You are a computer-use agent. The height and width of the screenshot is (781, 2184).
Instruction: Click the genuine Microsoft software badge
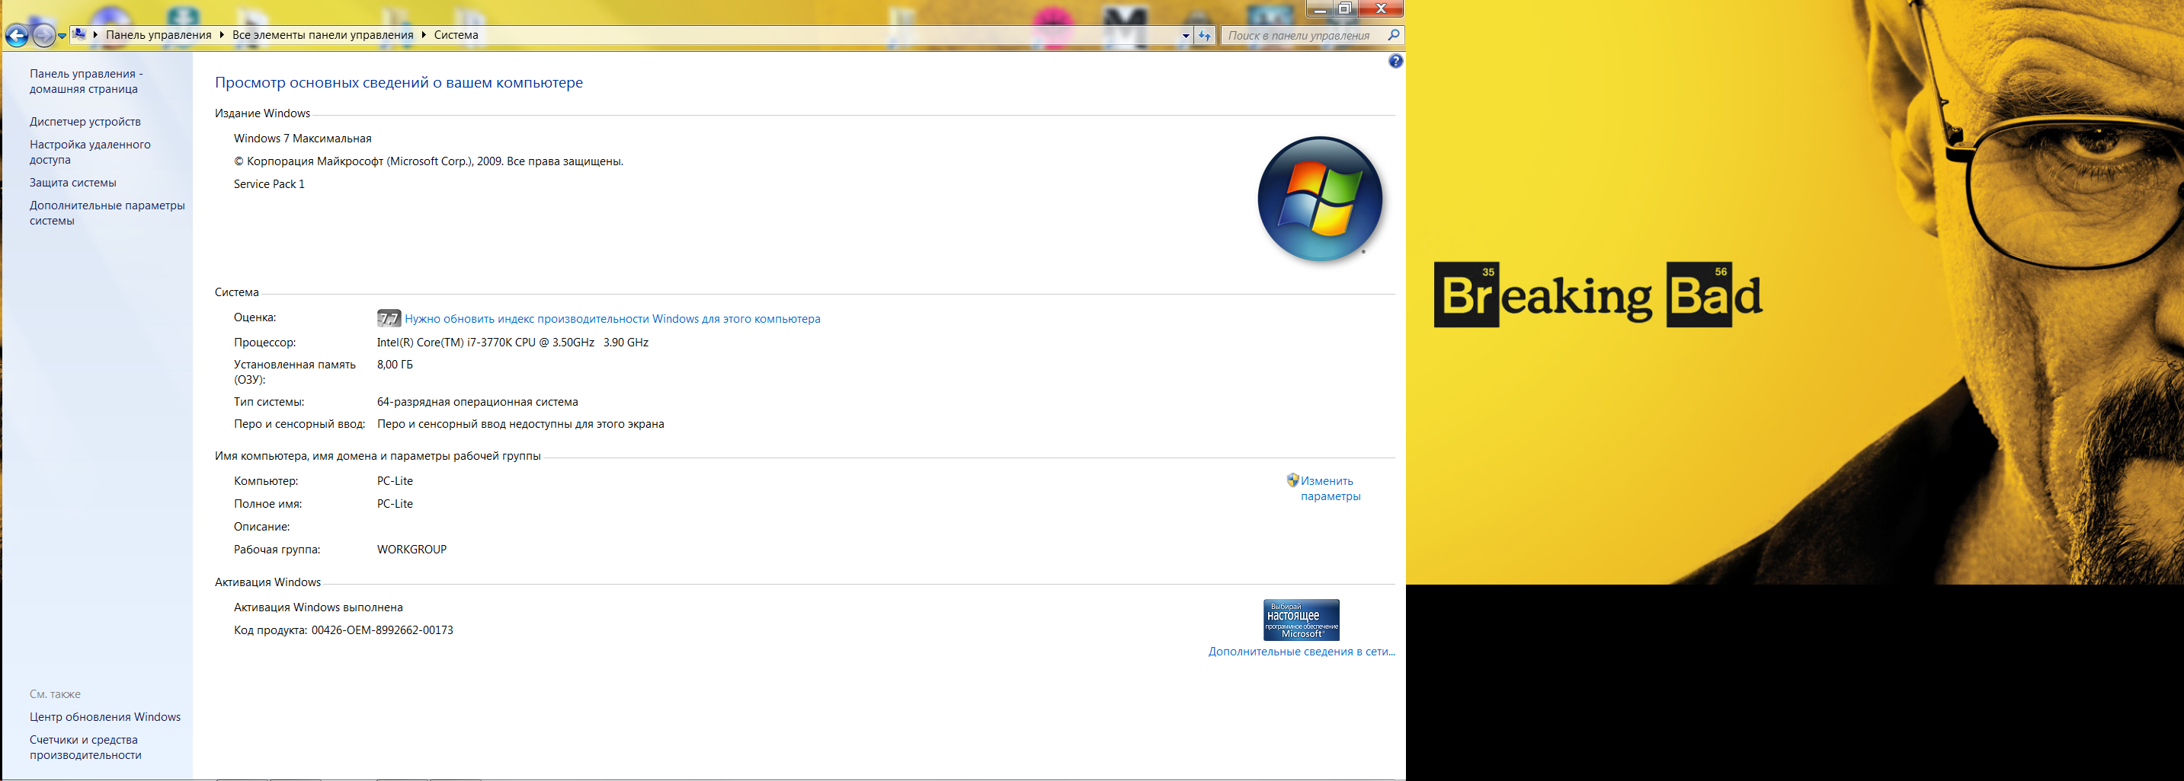click(x=1301, y=620)
